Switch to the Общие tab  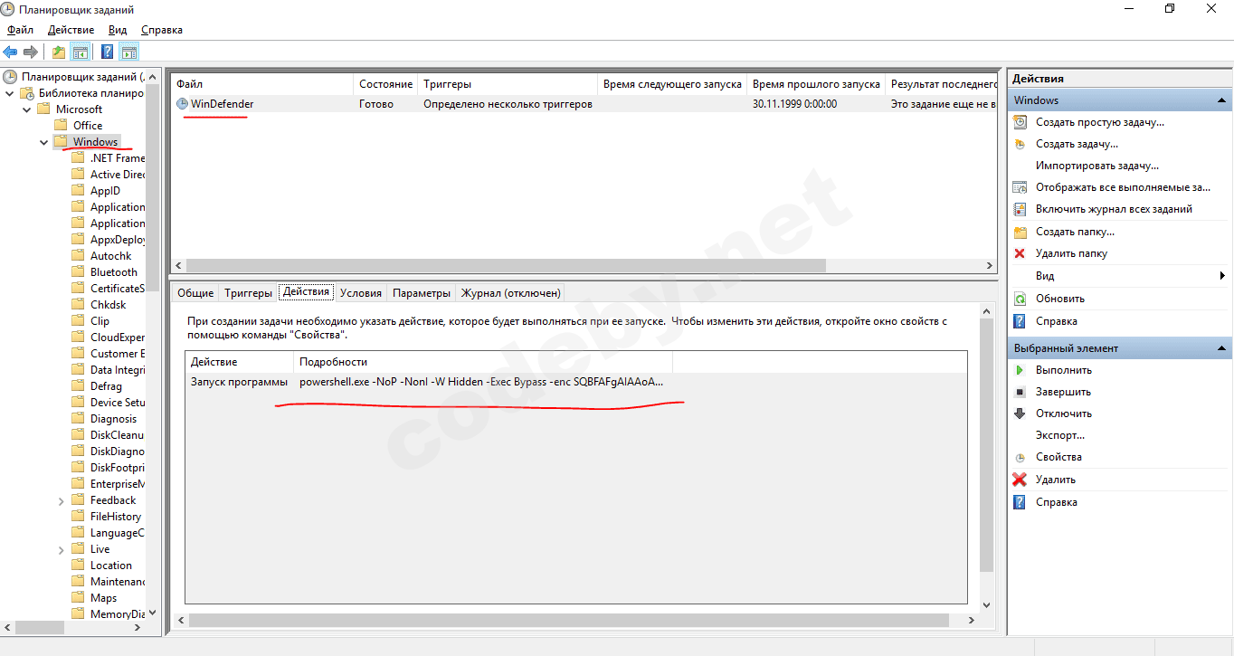(195, 293)
